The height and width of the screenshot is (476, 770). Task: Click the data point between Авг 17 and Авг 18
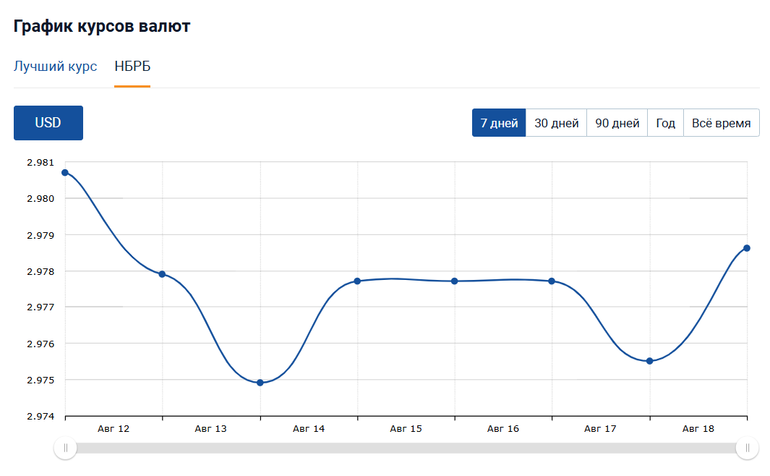coord(649,361)
